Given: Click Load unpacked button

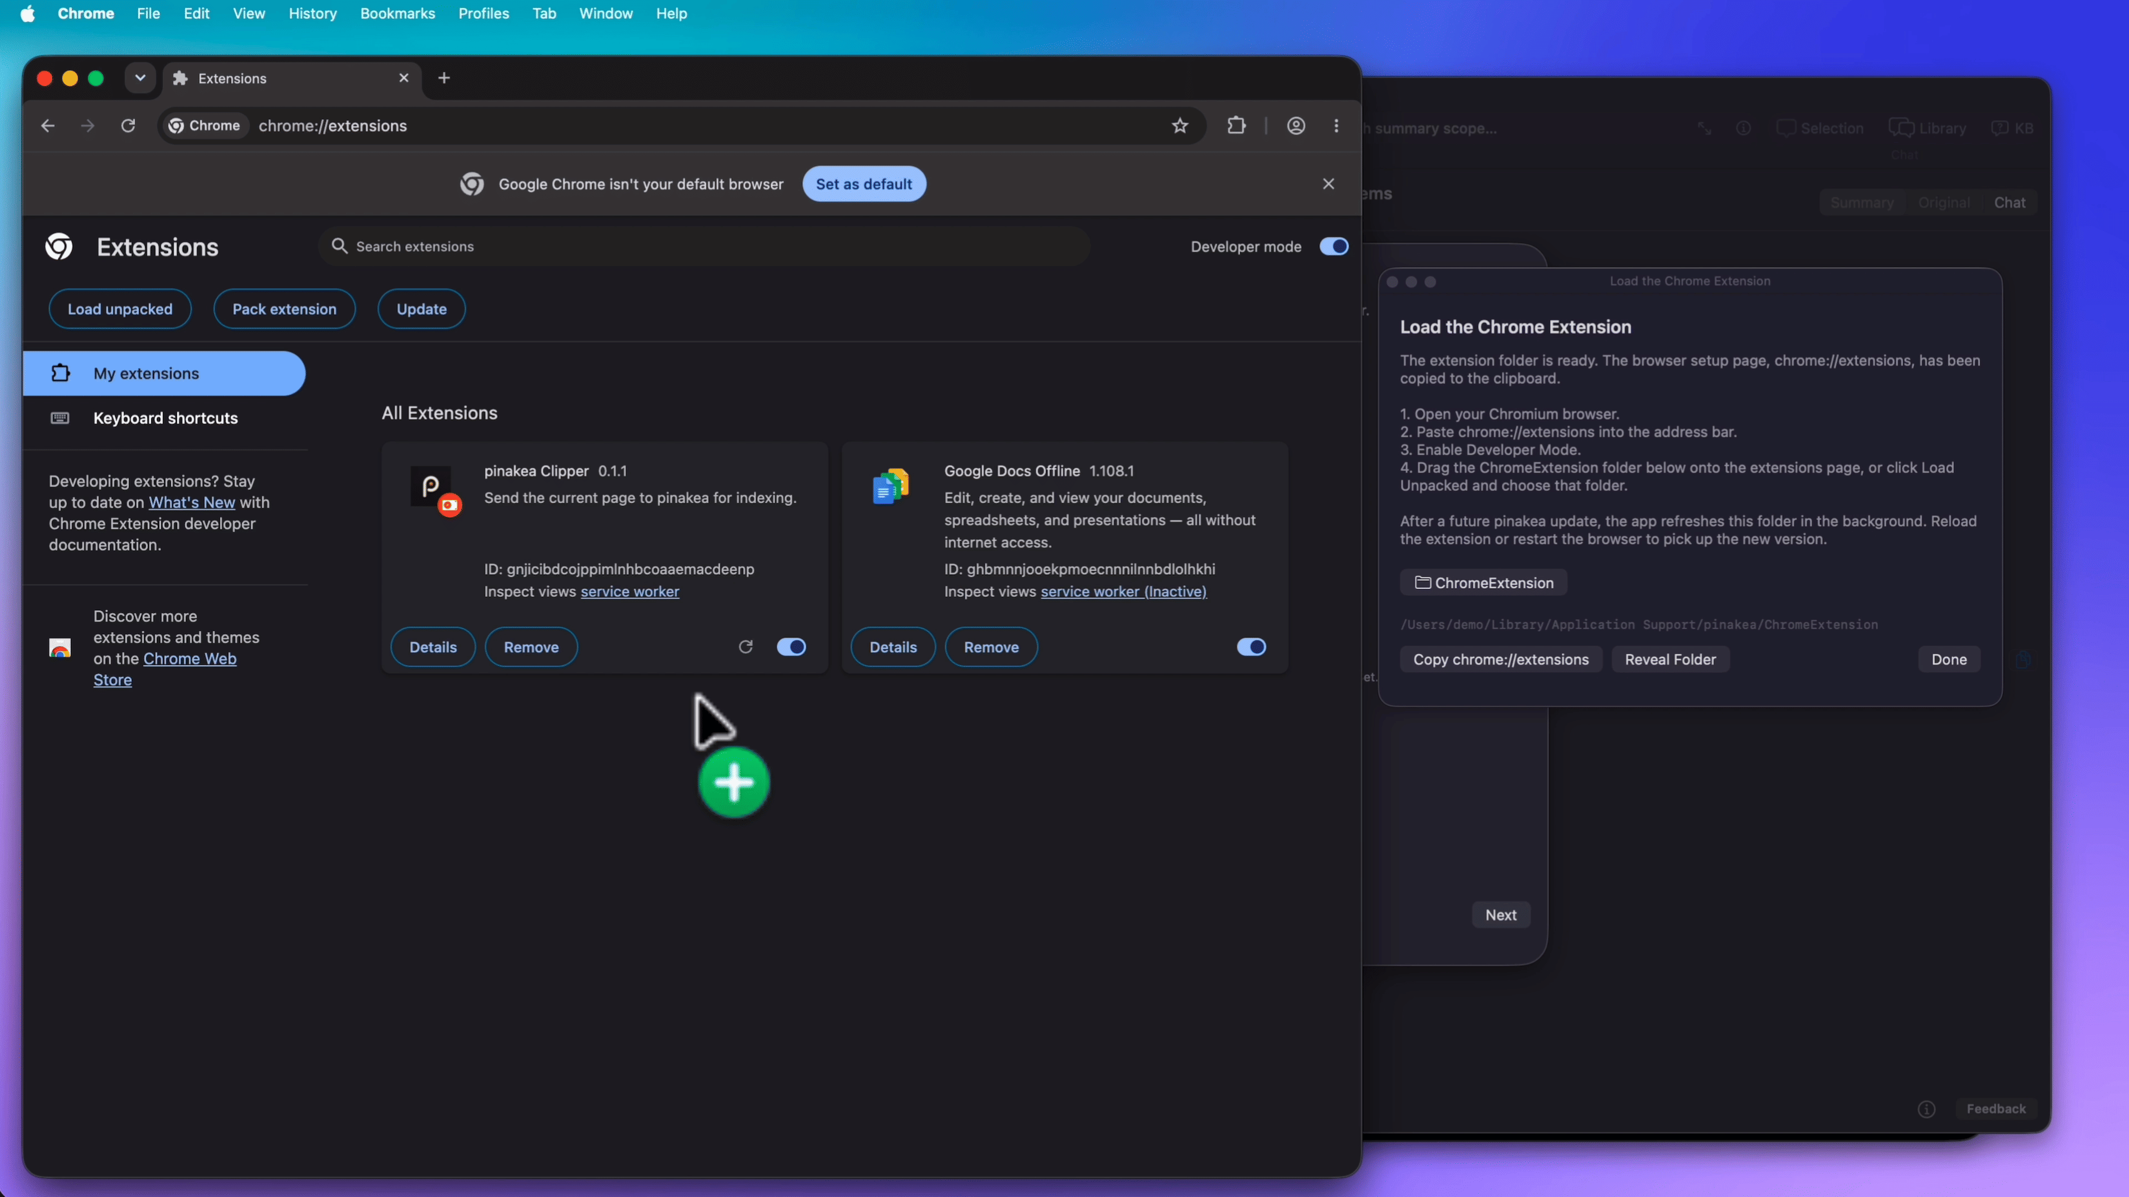Looking at the screenshot, I should point(120,309).
